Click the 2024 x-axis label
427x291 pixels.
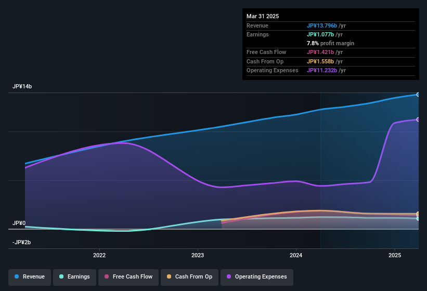(296, 255)
